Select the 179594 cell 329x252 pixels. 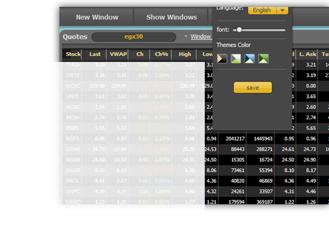coord(232,202)
